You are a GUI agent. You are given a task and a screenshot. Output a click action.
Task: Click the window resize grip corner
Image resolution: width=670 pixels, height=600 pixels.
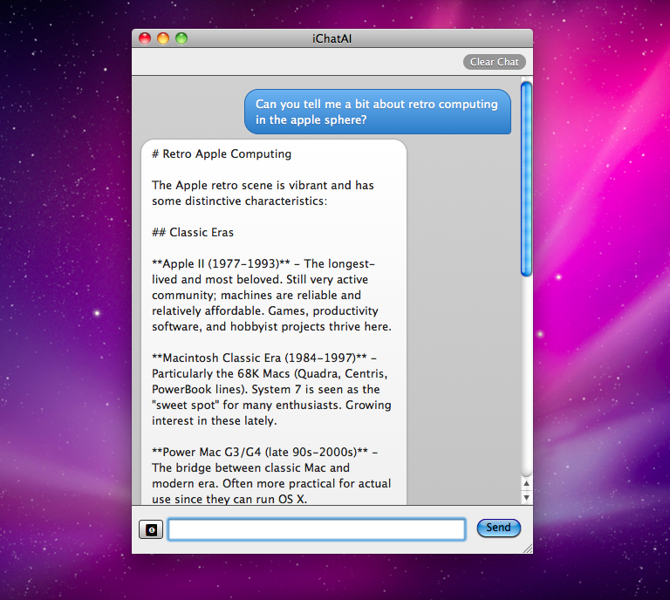(528, 549)
